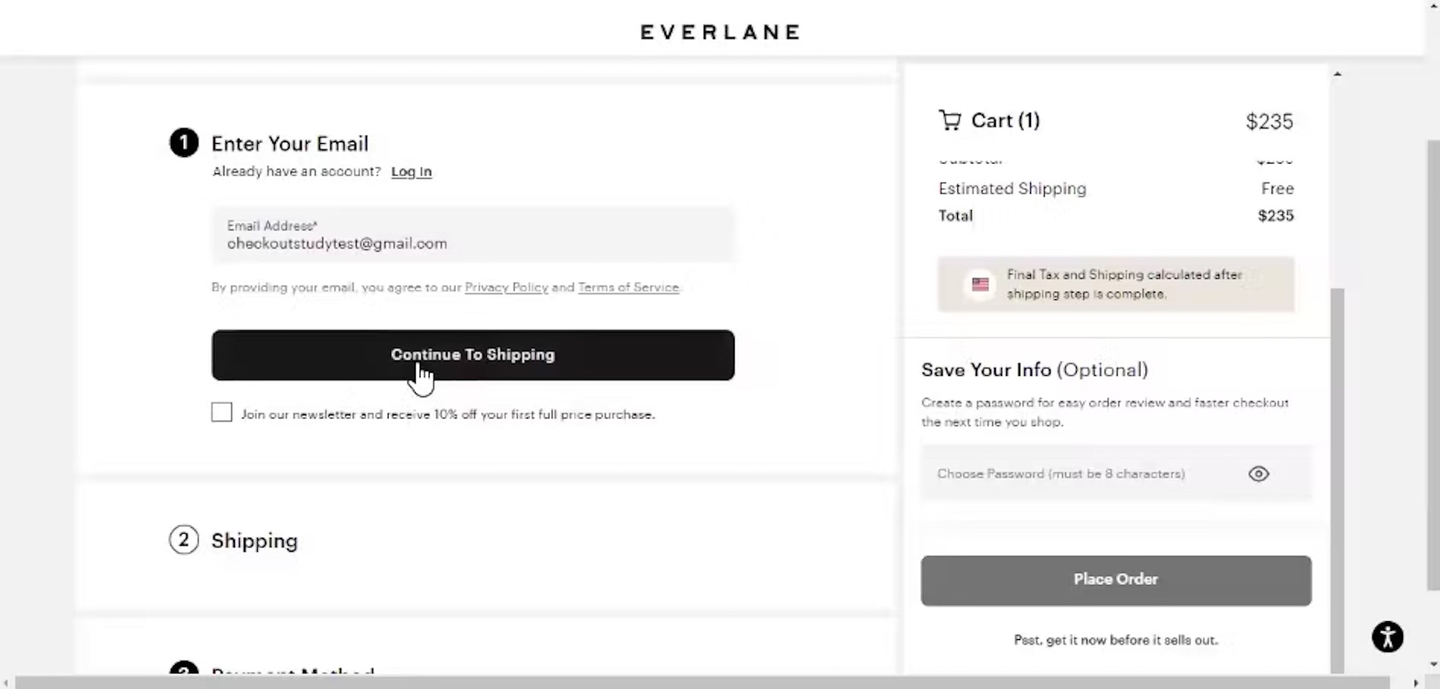
Task: Expand the Cart (1) summary header
Action: (1006, 121)
